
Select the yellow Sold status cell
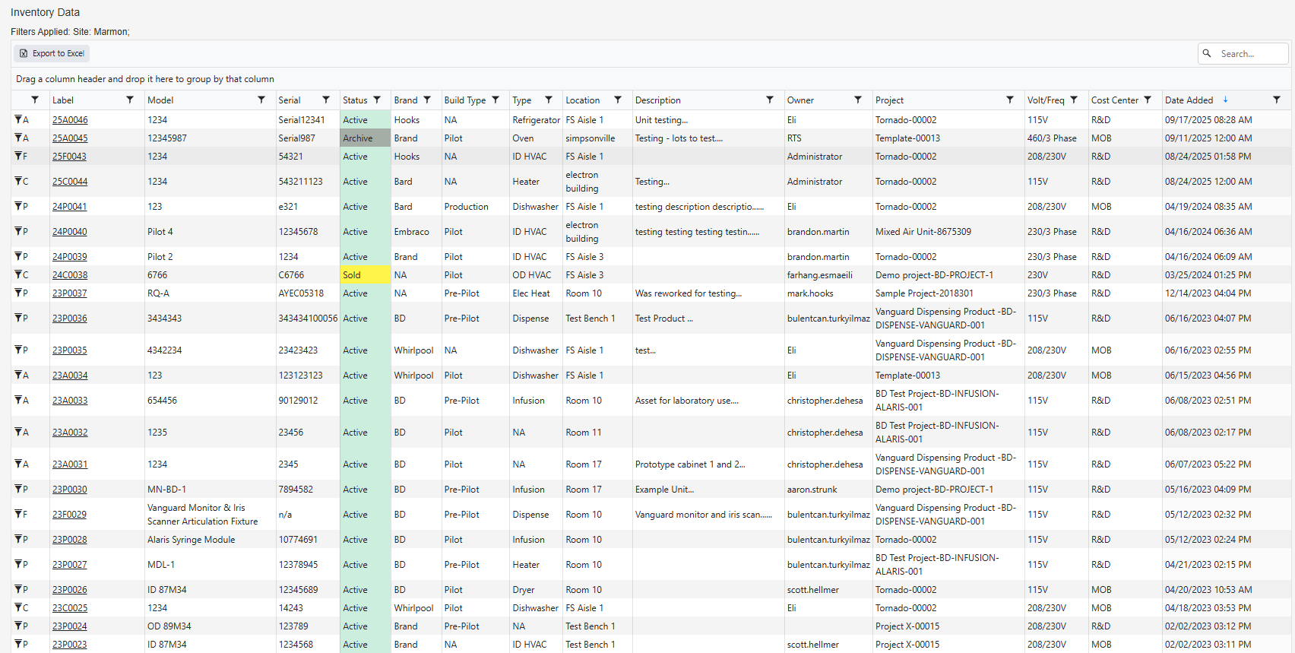pos(365,275)
